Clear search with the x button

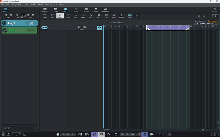[x=34, y=128]
